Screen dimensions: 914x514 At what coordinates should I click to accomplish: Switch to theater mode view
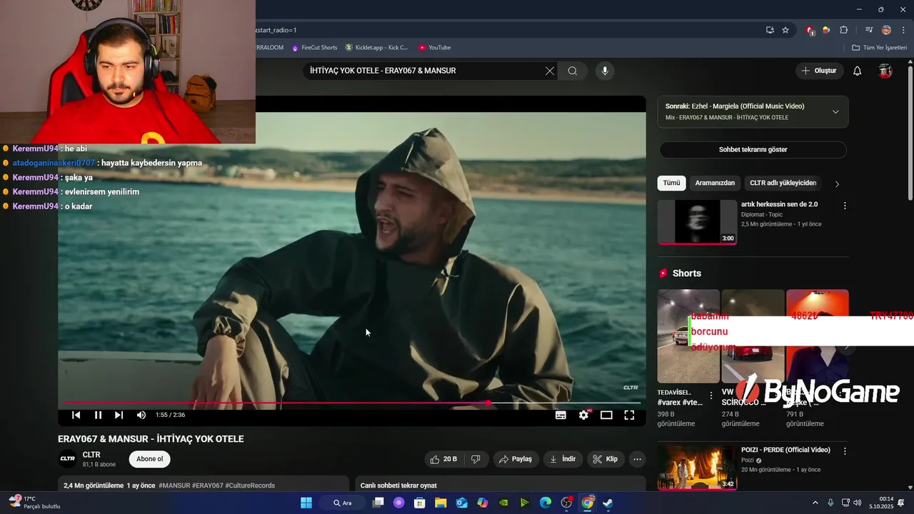click(606, 415)
